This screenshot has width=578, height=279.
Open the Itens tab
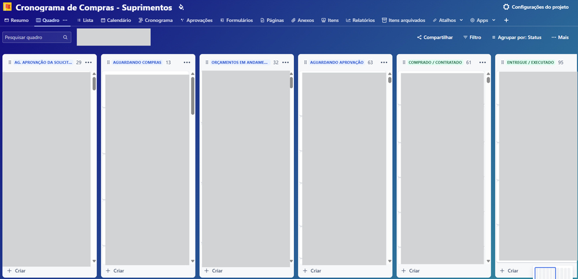330,20
